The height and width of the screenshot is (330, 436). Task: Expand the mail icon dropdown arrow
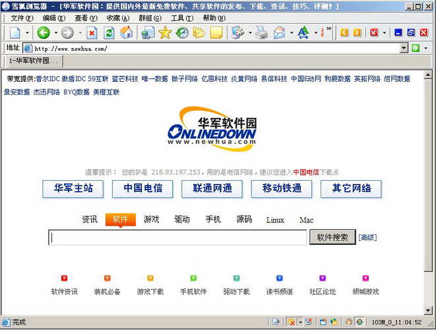292,33
